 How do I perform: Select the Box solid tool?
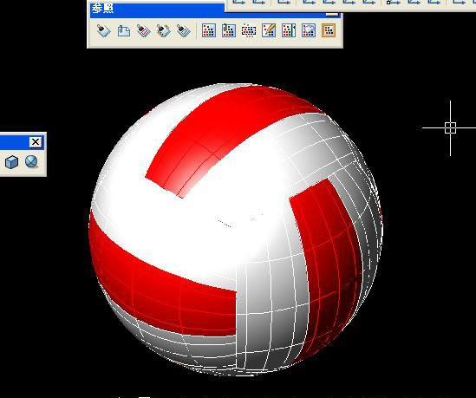click(11, 162)
